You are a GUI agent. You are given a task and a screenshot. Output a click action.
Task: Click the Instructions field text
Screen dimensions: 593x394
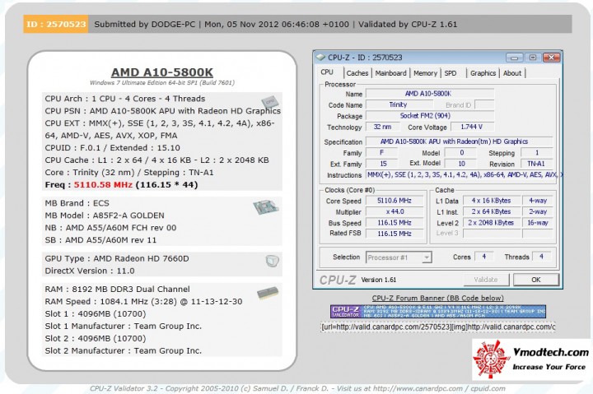(464, 175)
